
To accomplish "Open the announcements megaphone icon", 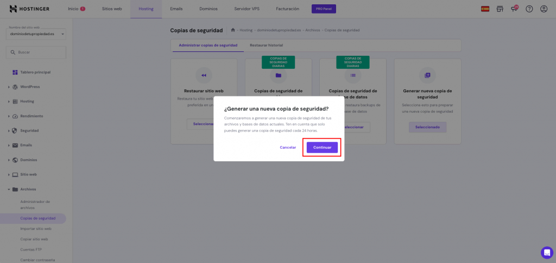I will pyautogui.click(x=514, y=9).
